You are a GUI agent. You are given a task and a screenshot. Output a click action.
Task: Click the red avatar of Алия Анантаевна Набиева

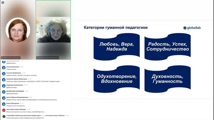tap(4, 110)
